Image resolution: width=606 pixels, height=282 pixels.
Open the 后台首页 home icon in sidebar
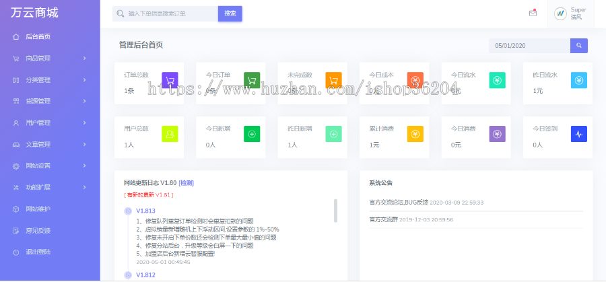pyautogui.click(x=16, y=37)
